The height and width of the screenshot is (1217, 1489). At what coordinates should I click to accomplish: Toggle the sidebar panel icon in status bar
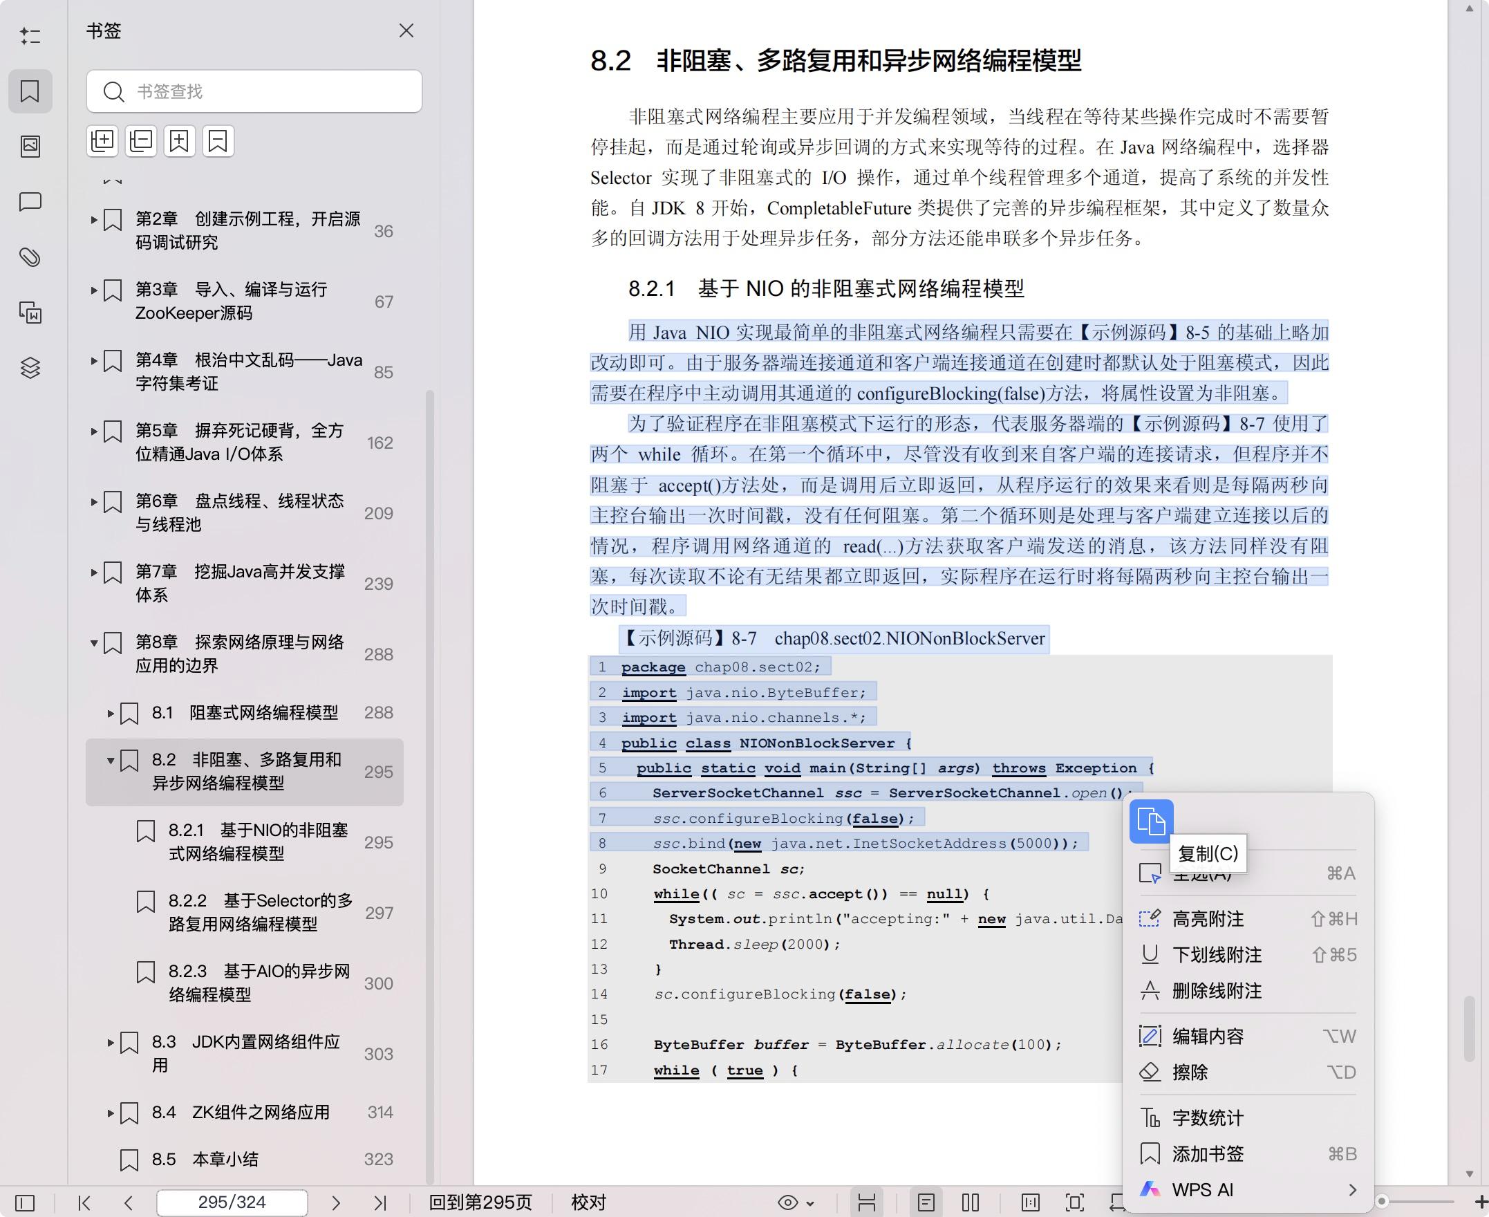(24, 1204)
